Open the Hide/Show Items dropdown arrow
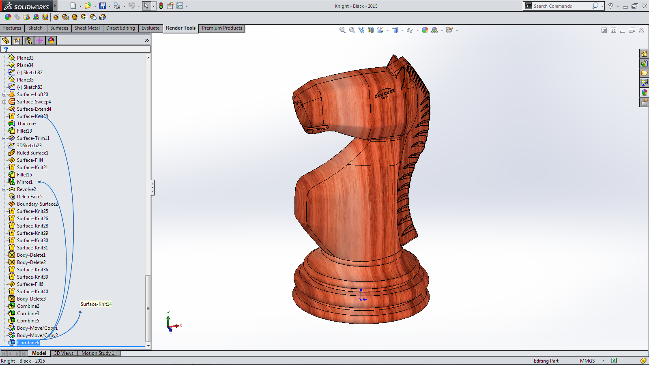 click(417, 30)
